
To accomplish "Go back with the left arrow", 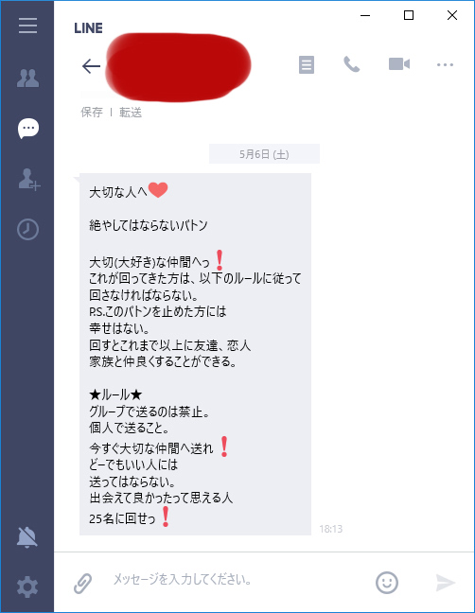I will pos(91,66).
